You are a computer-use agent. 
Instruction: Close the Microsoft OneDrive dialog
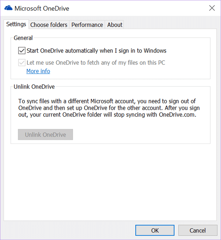point(212,8)
